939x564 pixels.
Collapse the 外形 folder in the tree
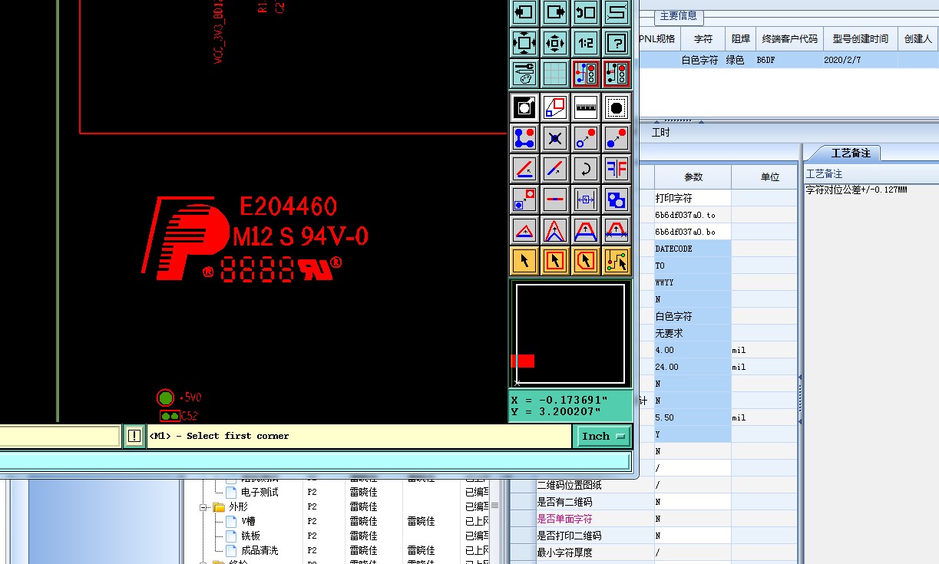[x=205, y=507]
